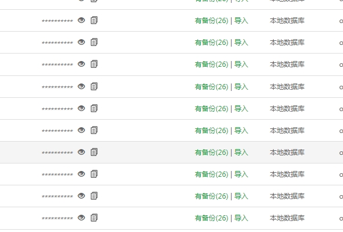Click 导入 in row just below highlighted
The width and height of the screenshot is (343, 232).
[x=241, y=174]
